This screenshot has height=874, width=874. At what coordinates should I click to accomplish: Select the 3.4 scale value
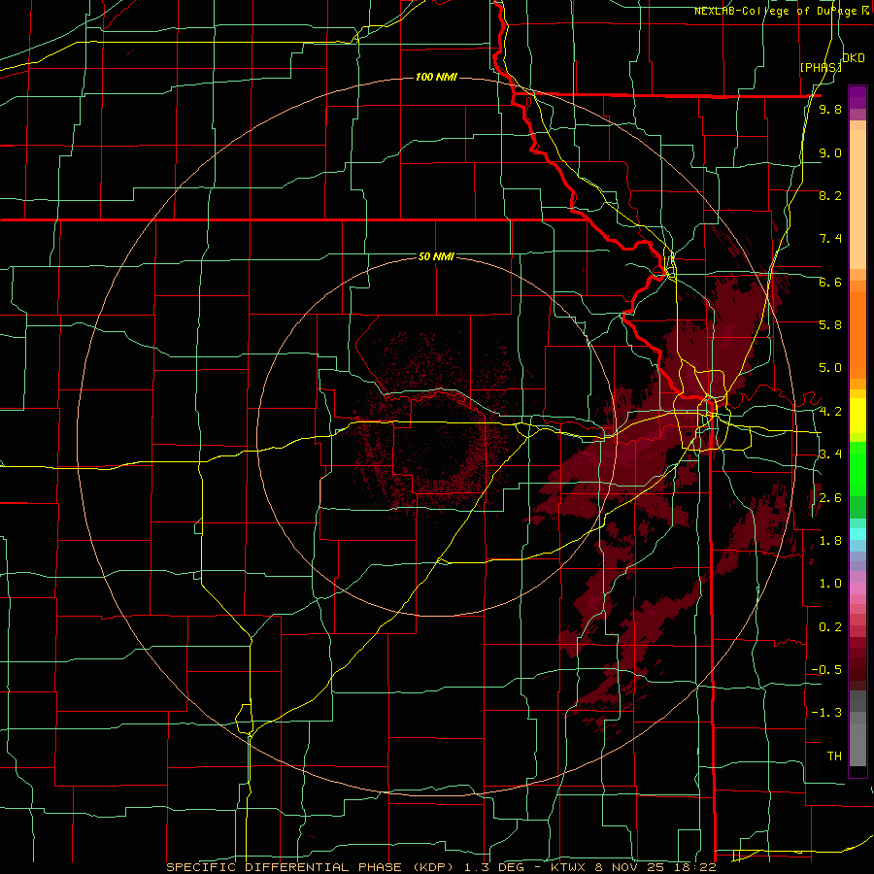pyautogui.click(x=830, y=454)
